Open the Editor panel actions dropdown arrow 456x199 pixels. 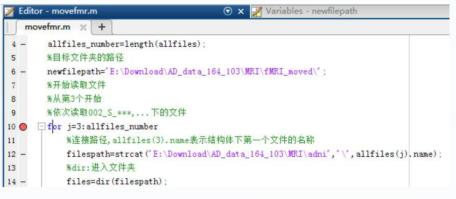point(228,11)
